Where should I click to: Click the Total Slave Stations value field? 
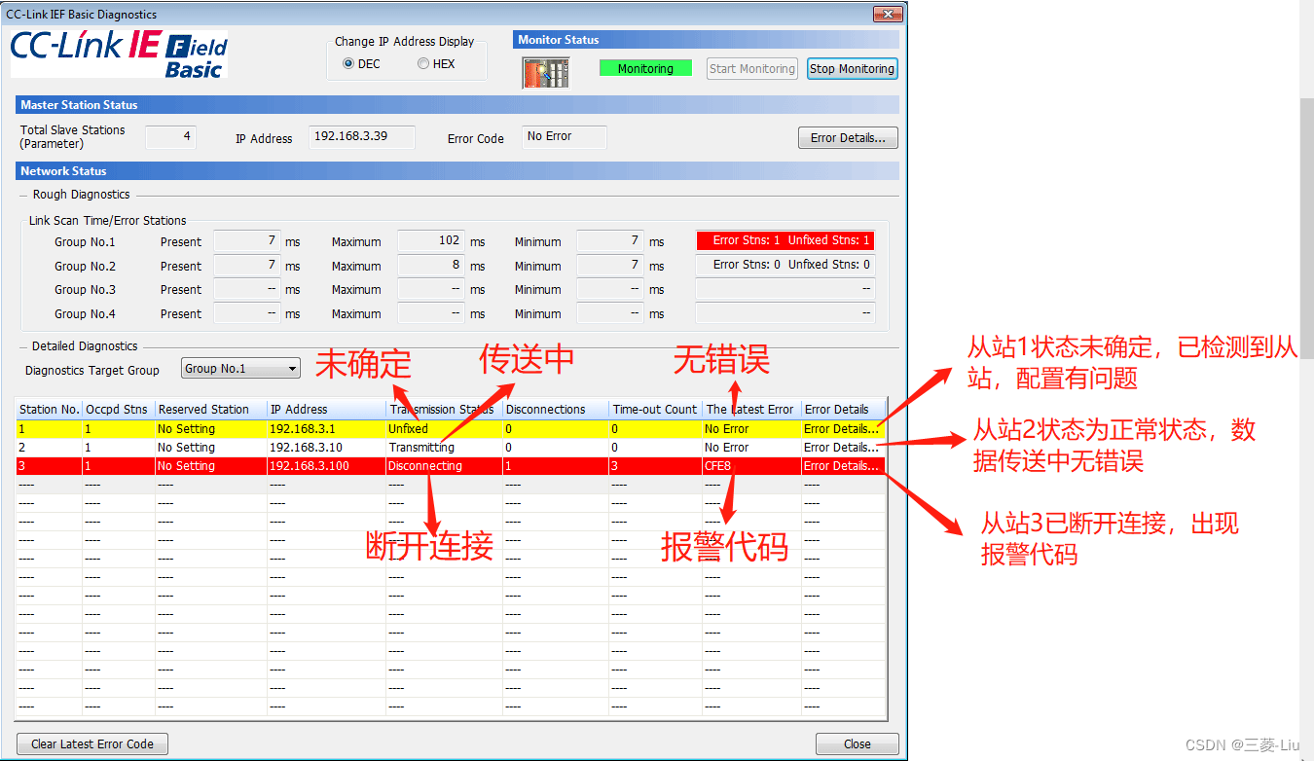(x=170, y=137)
